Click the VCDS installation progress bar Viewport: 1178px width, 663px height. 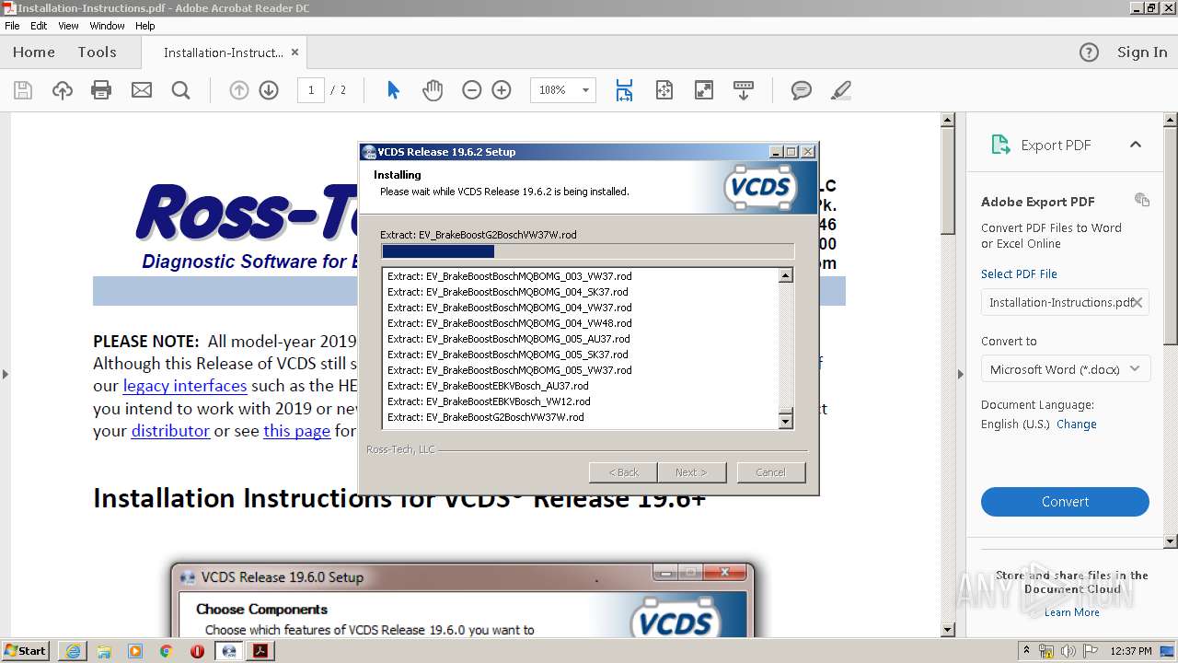click(587, 251)
